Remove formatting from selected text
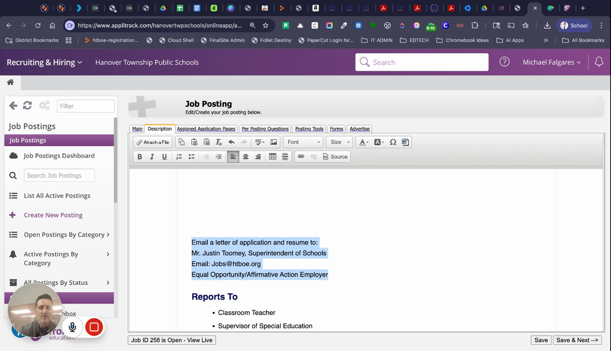 (x=219, y=142)
